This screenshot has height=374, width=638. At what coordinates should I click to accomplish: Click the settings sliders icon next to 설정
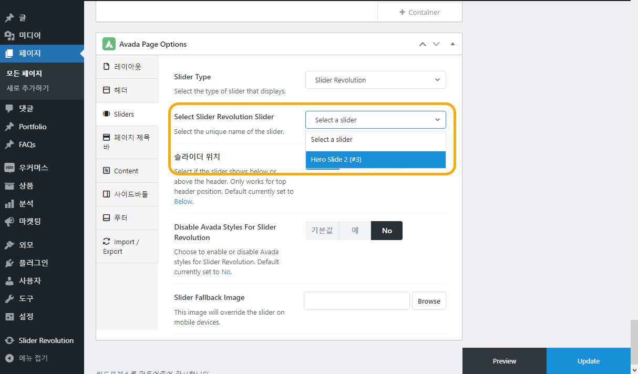tap(9, 317)
